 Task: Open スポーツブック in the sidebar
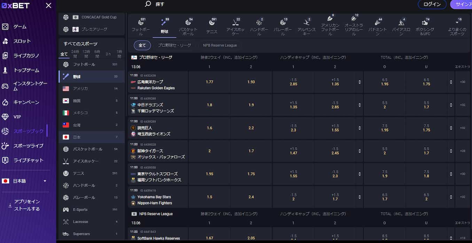tap(24, 131)
